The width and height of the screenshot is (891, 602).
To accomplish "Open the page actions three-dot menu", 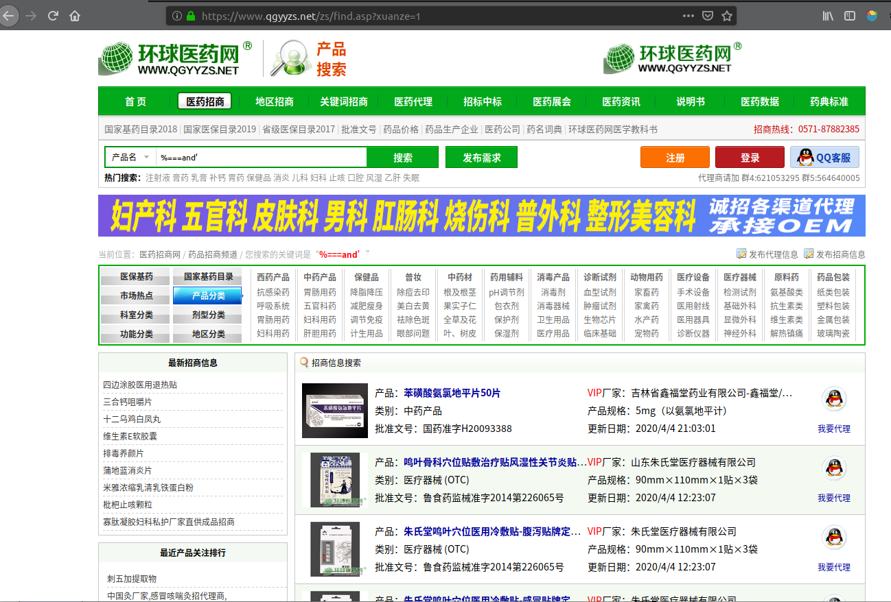I will (x=688, y=16).
